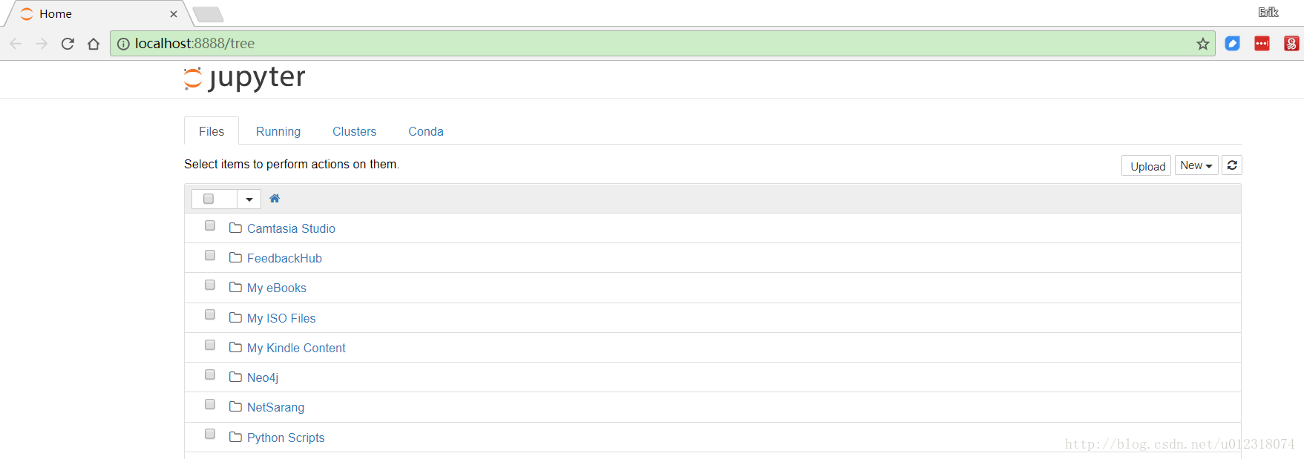The width and height of the screenshot is (1304, 459).
Task: Switch to the Running tab
Action: click(x=278, y=131)
